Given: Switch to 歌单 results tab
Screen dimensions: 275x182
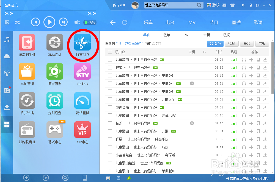Looking at the screenshot, I should pos(167,35).
